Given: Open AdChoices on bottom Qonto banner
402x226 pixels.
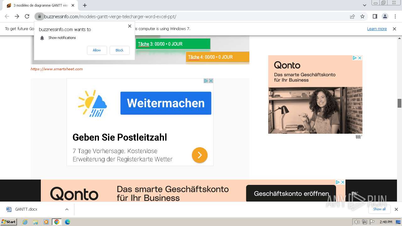Looking at the screenshot, I should point(338,182).
